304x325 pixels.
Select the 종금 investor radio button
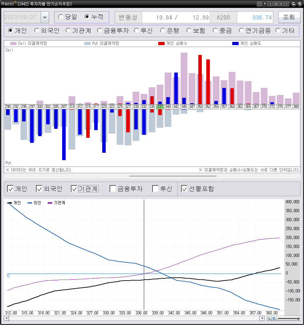tap(215, 30)
